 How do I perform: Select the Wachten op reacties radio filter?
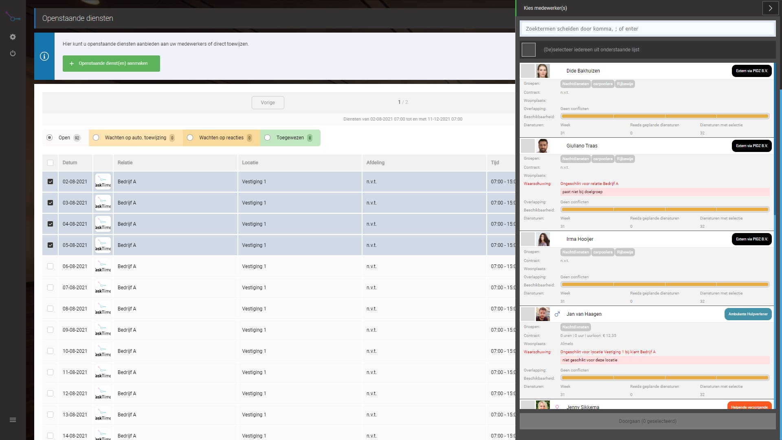(190, 138)
